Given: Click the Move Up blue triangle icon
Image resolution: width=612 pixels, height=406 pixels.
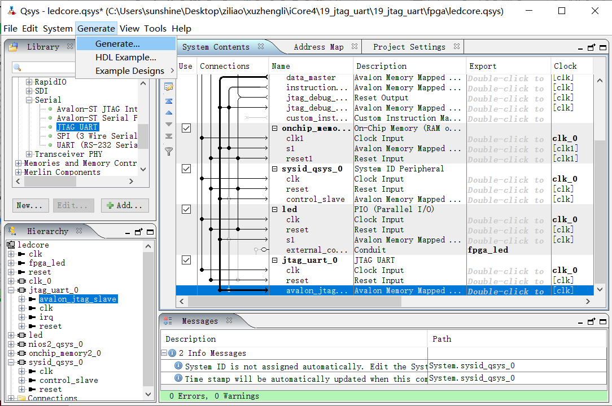Looking at the screenshot, I should 168,113.
